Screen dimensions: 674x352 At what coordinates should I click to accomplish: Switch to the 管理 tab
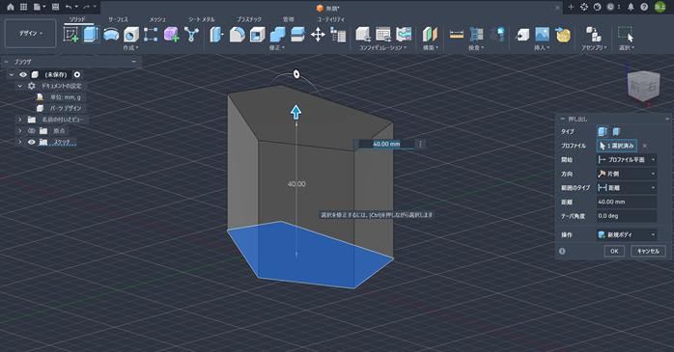(x=289, y=19)
